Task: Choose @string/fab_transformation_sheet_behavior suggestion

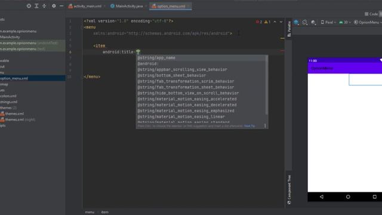Action: pyautogui.click(x=201, y=87)
